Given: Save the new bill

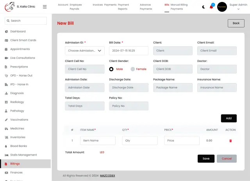Looking at the screenshot, I should click(206, 159).
